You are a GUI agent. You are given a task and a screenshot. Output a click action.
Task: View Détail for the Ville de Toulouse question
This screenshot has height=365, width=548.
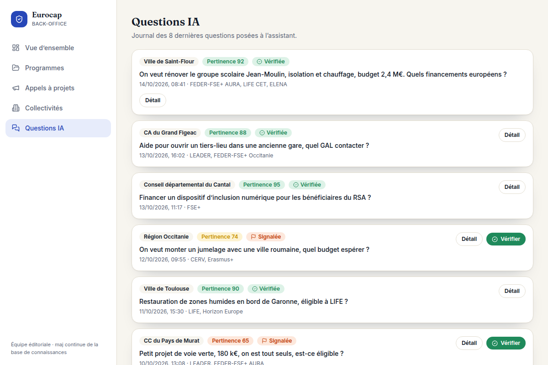[x=512, y=291]
